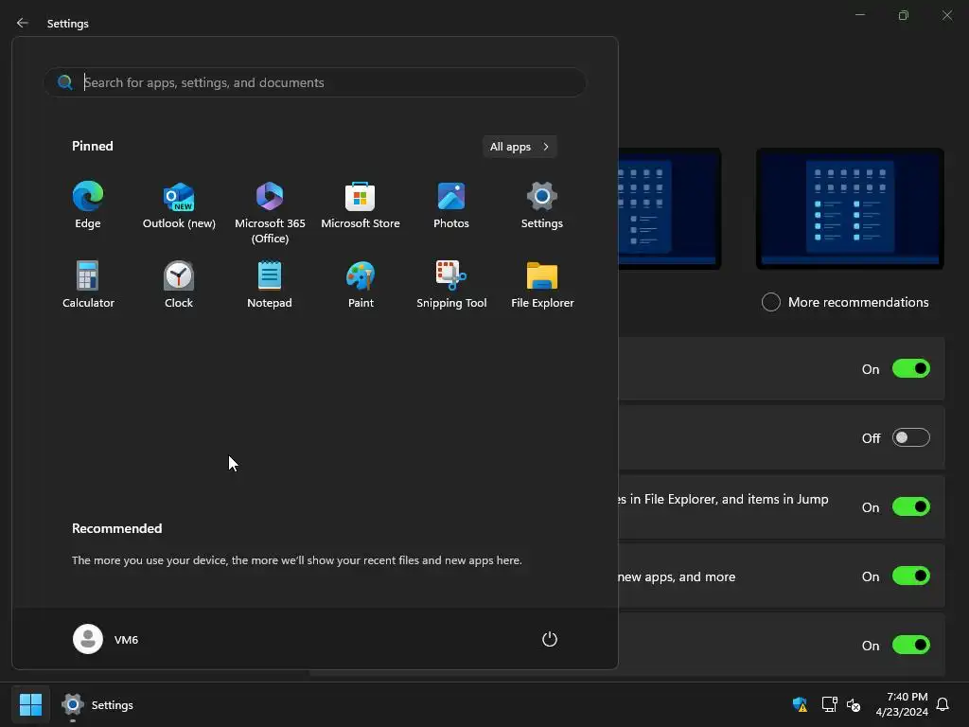Open the Microsoft Store pinned app

(x=361, y=205)
